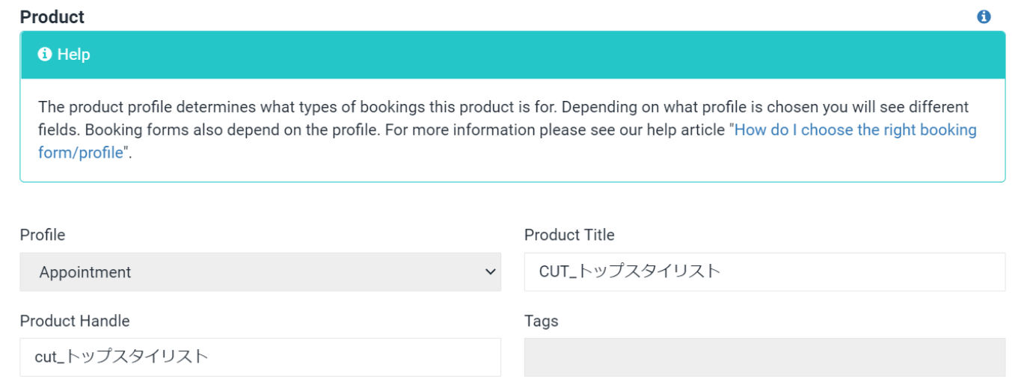Click the "Product" section heading
Image resolution: width=1024 pixels, height=391 pixels.
[x=52, y=17]
